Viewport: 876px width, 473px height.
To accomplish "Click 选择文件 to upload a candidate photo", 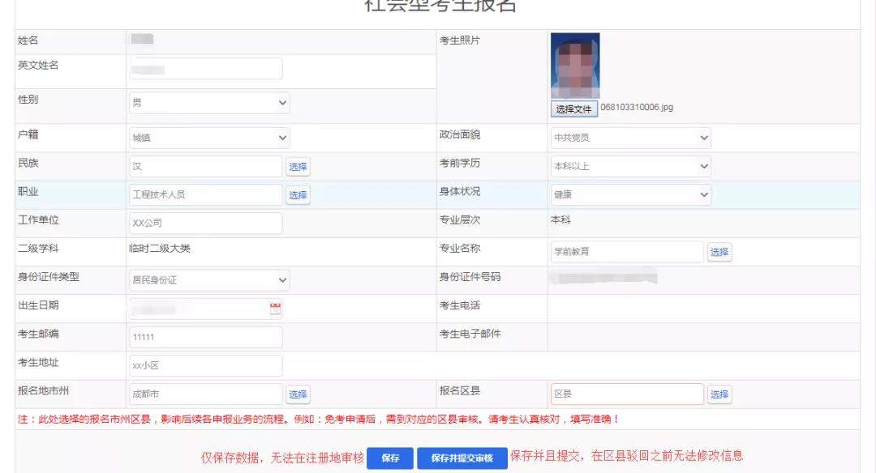I will point(575,108).
